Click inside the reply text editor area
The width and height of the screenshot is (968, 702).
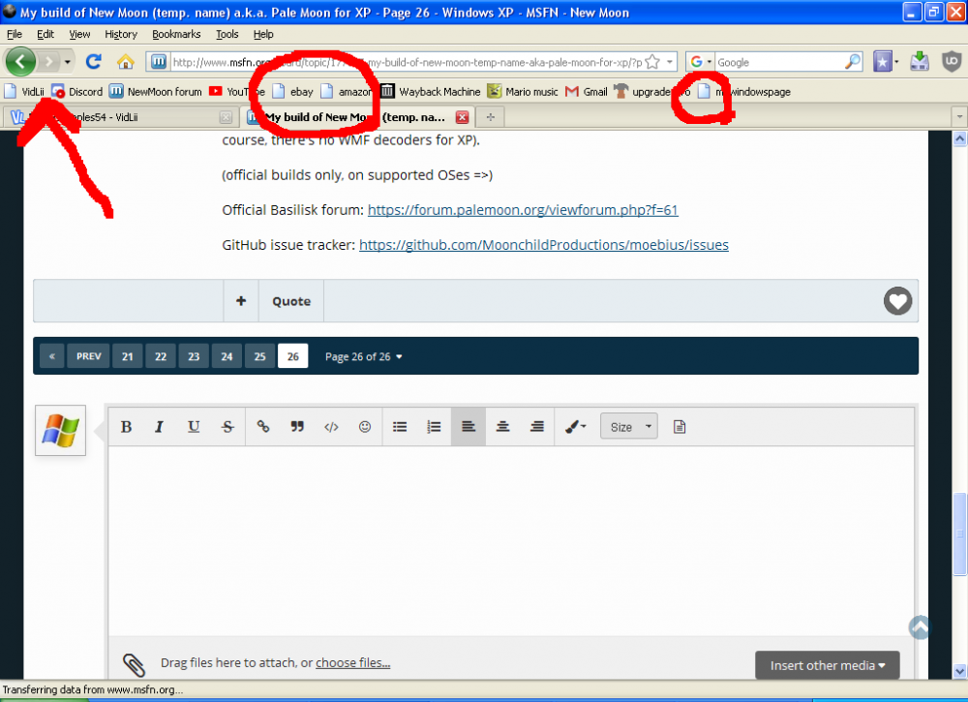coord(511,540)
